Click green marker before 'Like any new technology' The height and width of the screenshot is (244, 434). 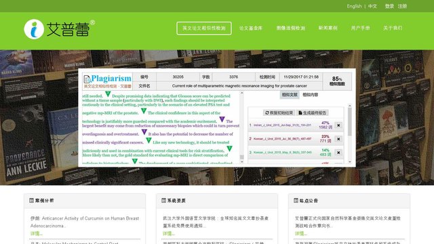click(149, 140)
